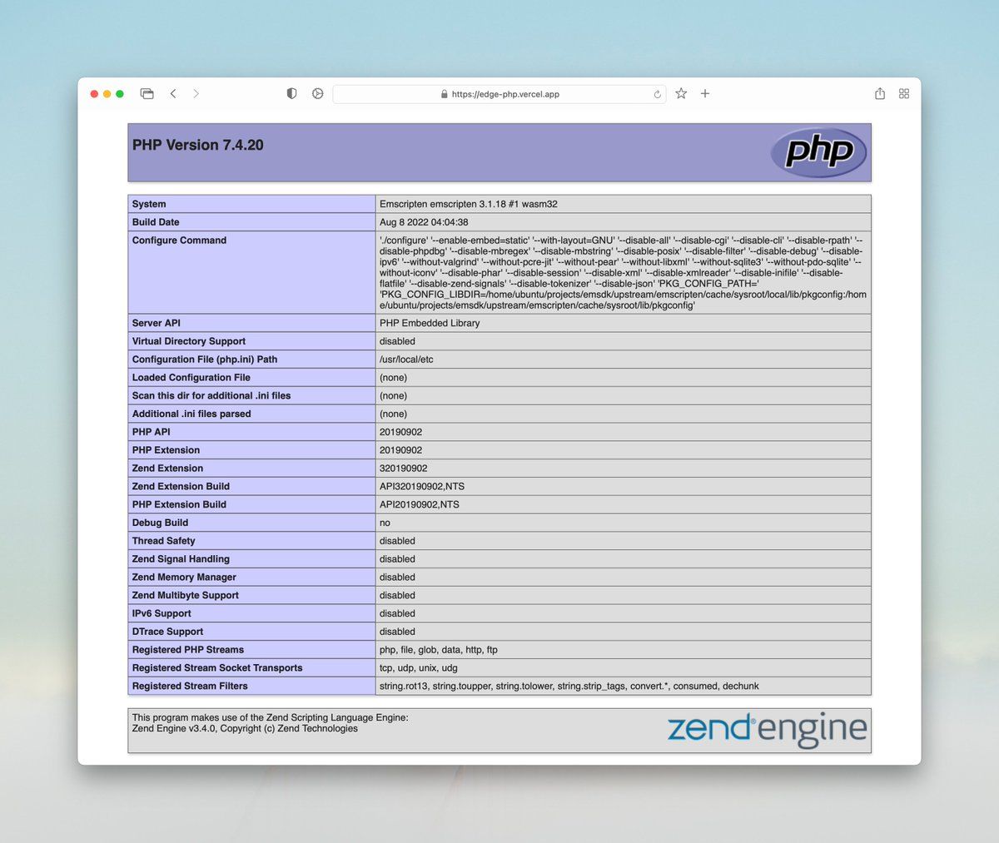Image resolution: width=999 pixels, height=843 pixels.
Task: Reload the page with the refresh icon
Action: [657, 95]
